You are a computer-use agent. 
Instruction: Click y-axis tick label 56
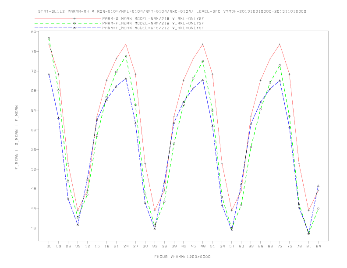(x=34, y=149)
